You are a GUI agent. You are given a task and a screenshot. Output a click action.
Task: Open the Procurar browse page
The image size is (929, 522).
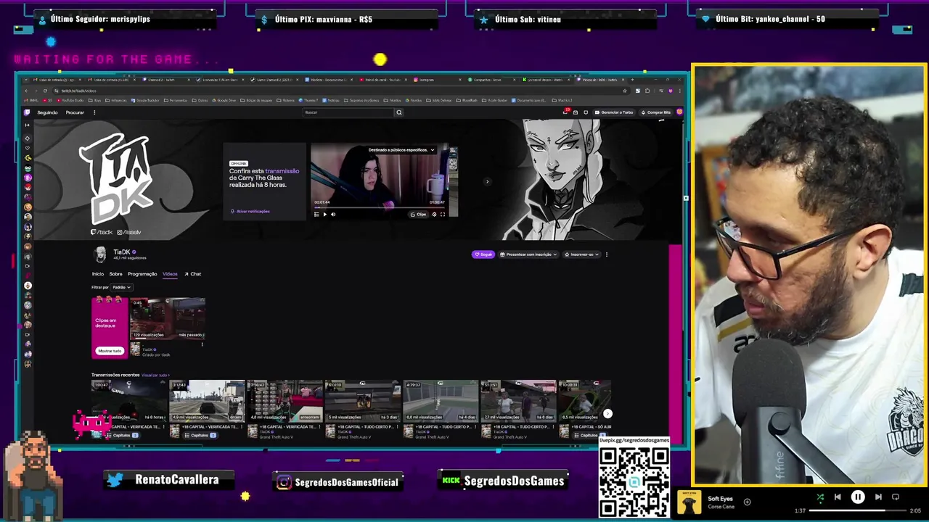coord(75,112)
